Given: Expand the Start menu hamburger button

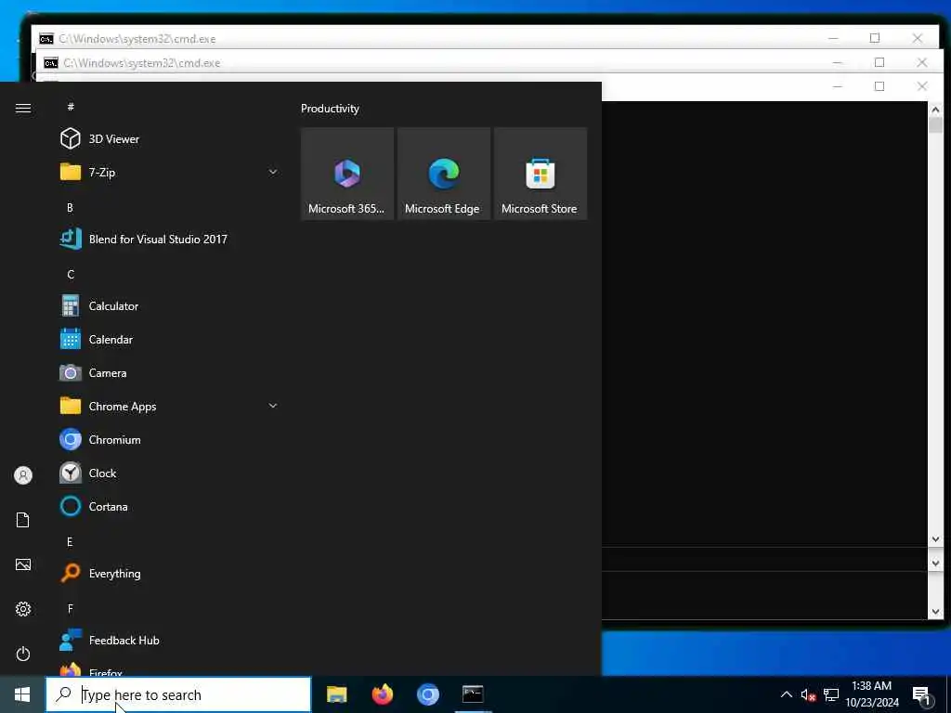Looking at the screenshot, I should point(23,108).
